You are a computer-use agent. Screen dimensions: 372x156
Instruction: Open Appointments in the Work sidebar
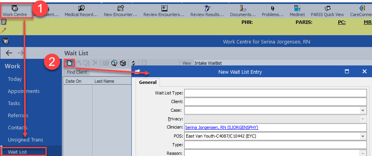[24, 91]
